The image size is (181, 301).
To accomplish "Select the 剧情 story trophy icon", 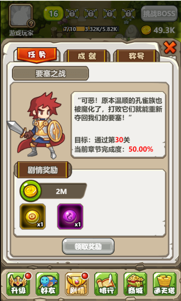I will pyautogui.click(x=77, y=284).
